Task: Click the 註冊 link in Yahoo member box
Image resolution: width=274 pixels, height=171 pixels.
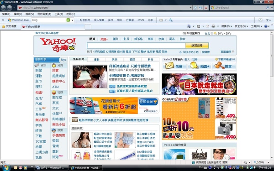Action: (x=195, y=59)
